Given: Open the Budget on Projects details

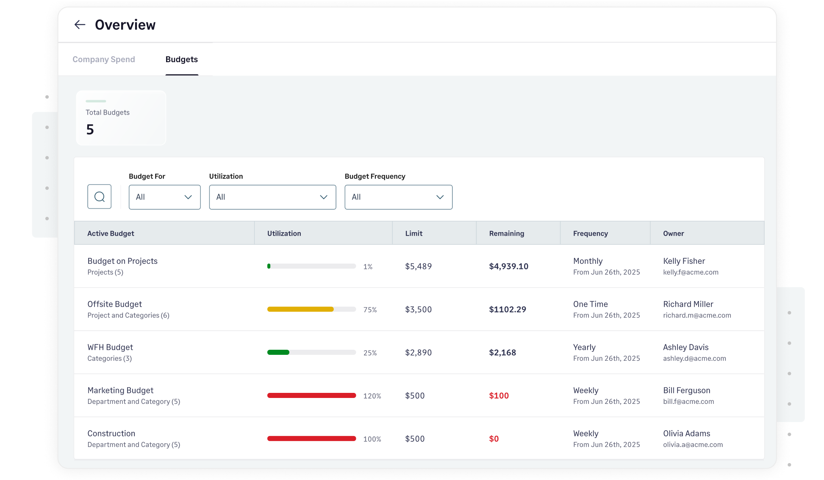Looking at the screenshot, I should tap(122, 261).
